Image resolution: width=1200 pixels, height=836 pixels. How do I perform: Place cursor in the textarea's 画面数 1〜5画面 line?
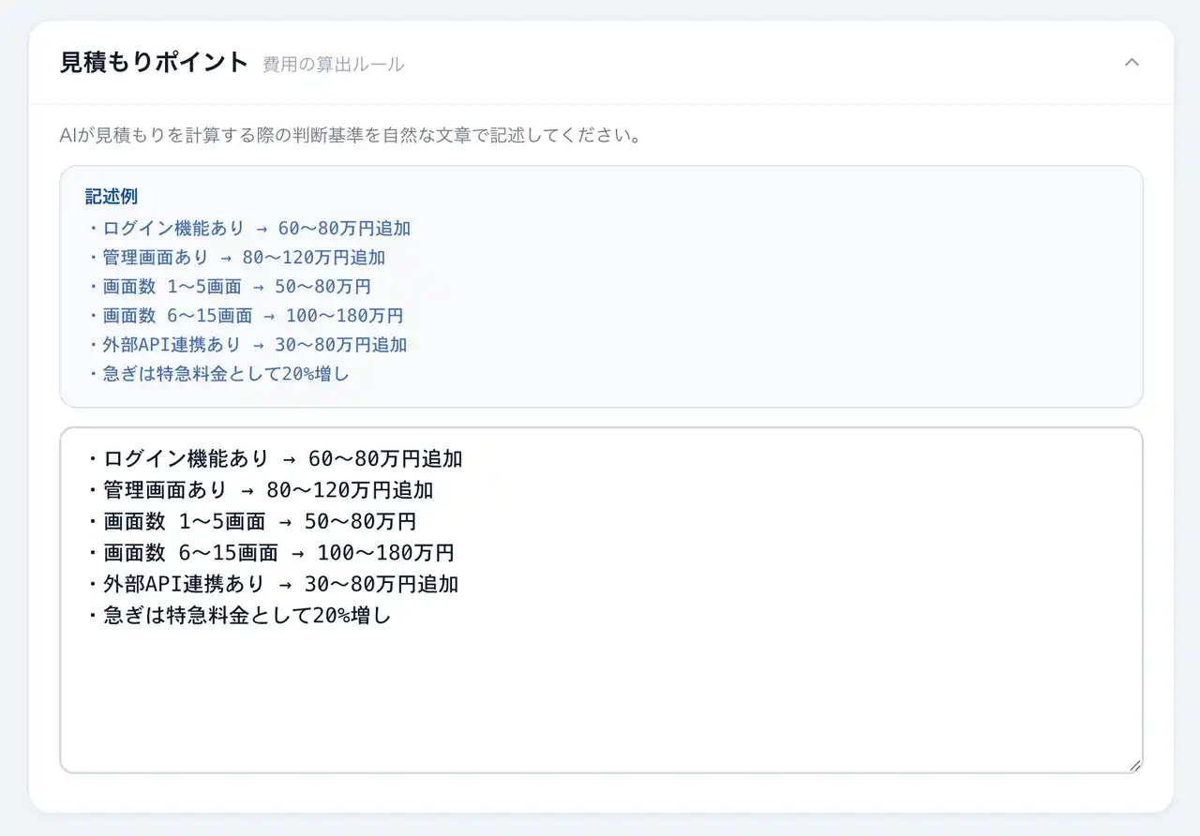point(251,521)
